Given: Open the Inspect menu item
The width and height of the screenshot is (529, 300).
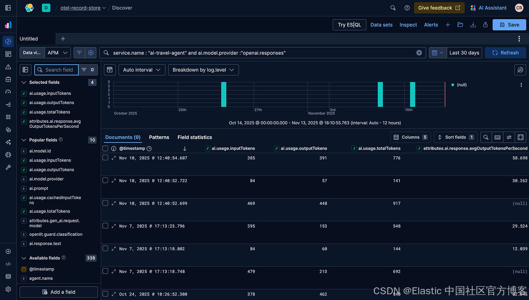Looking at the screenshot, I should pos(408,24).
